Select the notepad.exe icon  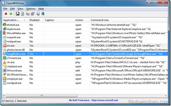point(5,41)
